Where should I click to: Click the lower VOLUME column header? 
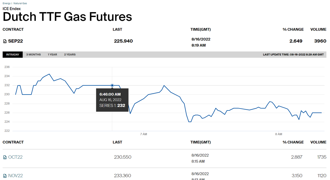coord(318,142)
